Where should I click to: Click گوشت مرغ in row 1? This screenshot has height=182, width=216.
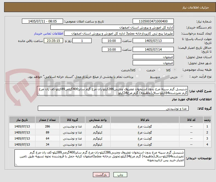[x=145, y=126]
